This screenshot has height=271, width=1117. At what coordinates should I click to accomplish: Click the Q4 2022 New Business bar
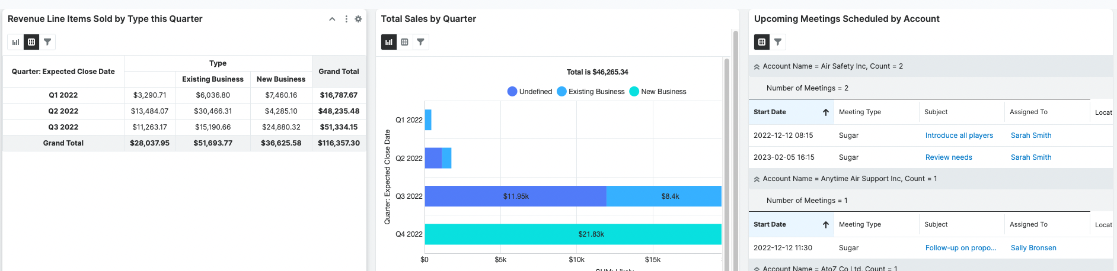point(573,234)
